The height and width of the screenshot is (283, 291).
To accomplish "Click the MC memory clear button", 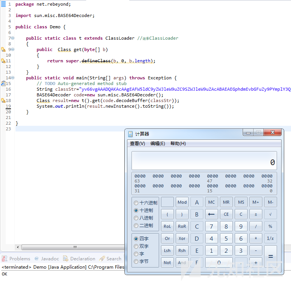I will pyautogui.click(x=212, y=202).
